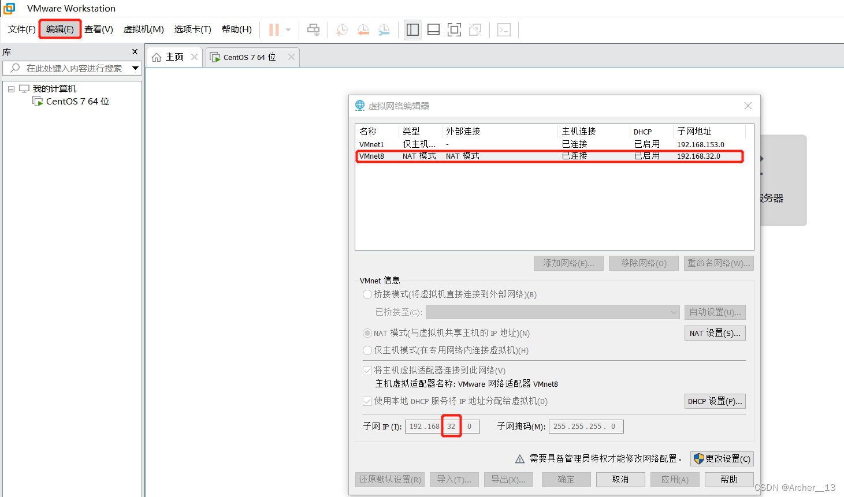
Task: Click the home icon on 主页 tab
Action: click(x=157, y=57)
